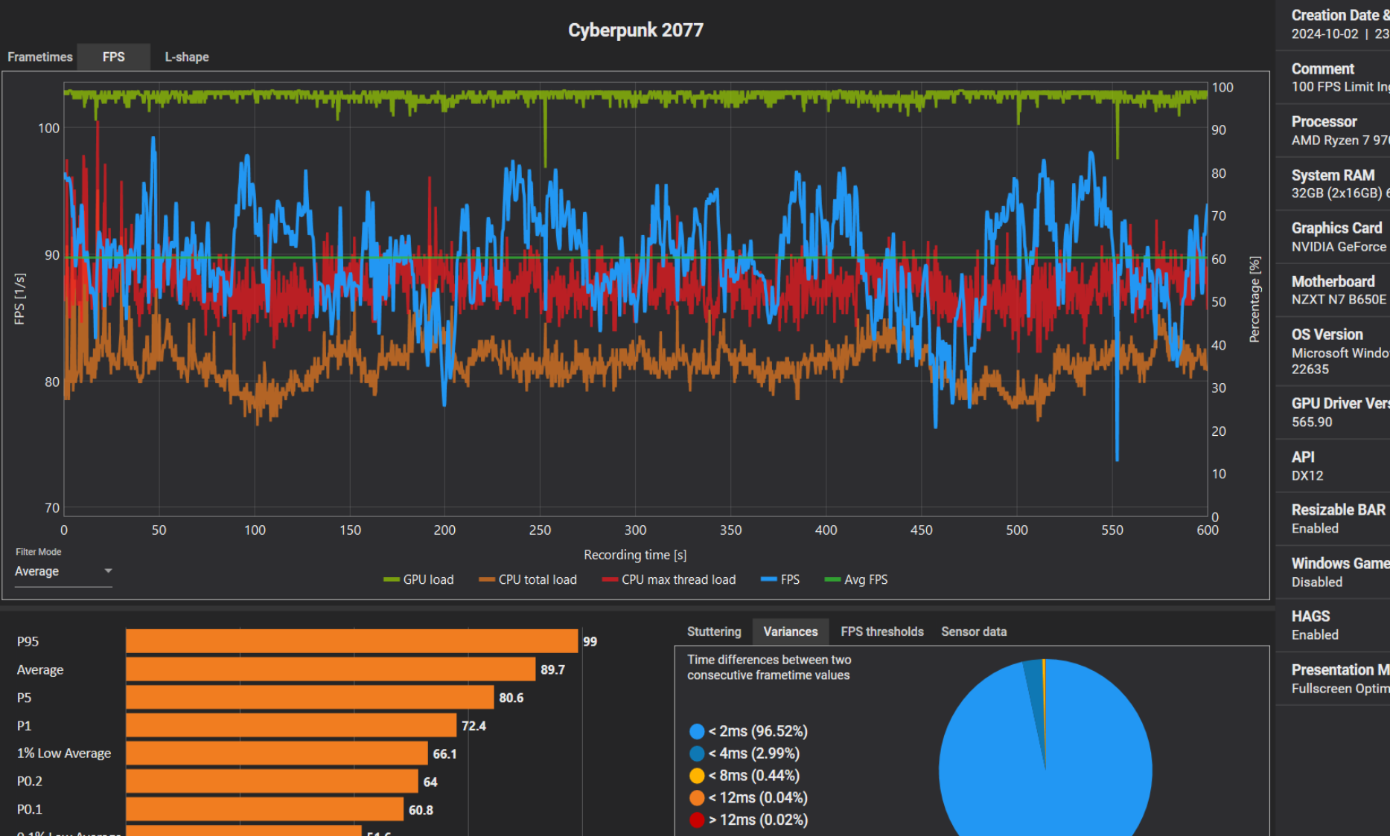
Task: Toggle CPU total load legend entry
Action: [528, 579]
